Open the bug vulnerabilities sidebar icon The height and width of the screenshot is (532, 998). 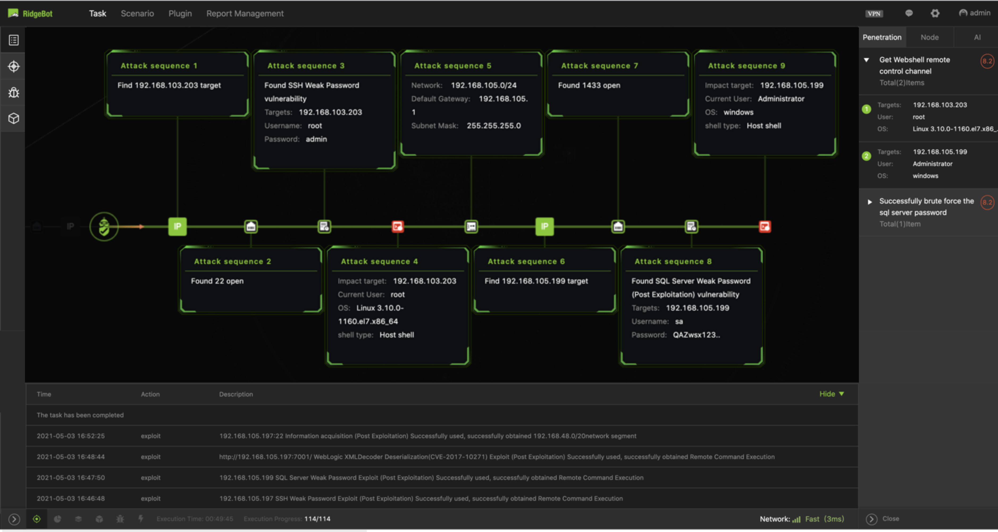tap(14, 92)
